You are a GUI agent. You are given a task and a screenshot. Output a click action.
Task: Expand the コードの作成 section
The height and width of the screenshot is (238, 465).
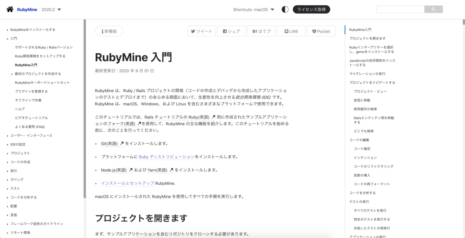7,162
